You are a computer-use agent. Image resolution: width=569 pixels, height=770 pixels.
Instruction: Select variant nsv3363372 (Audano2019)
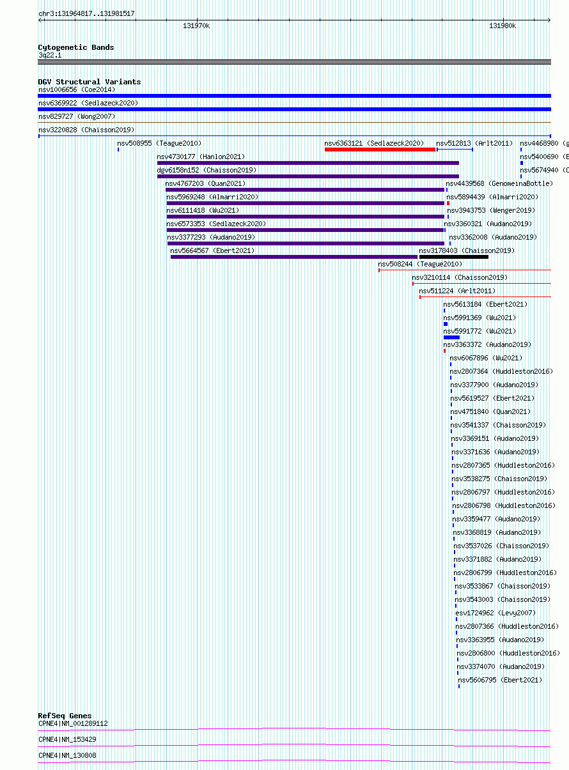coord(487,344)
